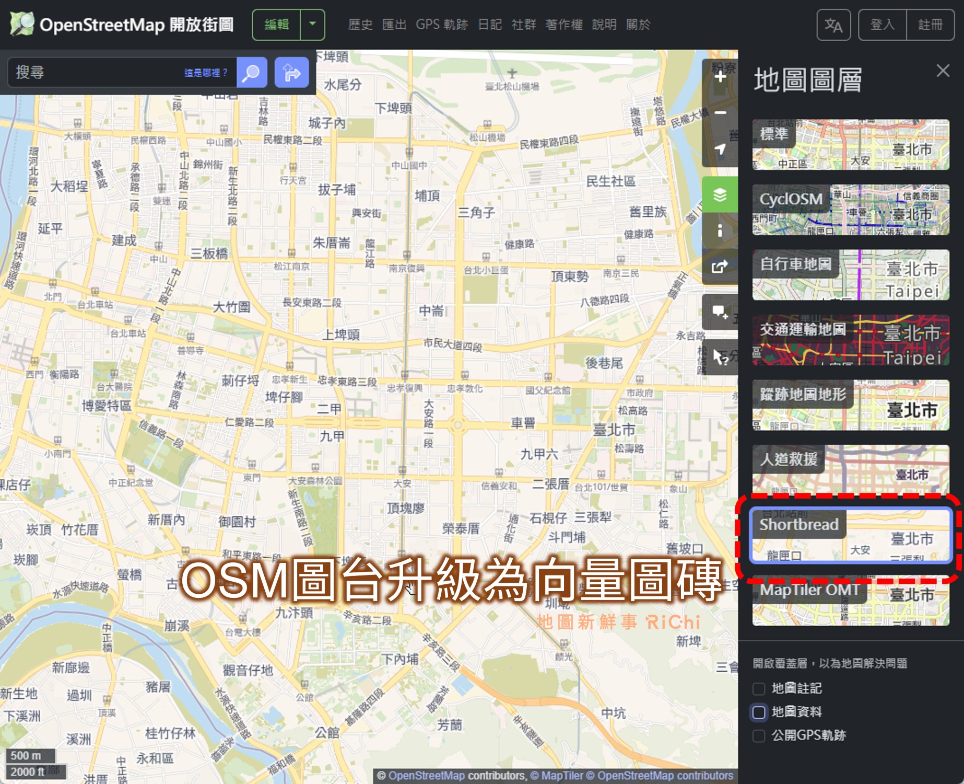The width and height of the screenshot is (964, 784).
Task: Select the 交通運輸地圖 layer thumbnail
Action: coord(851,340)
